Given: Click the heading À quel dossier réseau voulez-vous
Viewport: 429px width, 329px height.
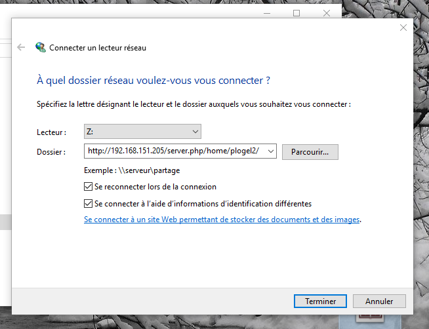Looking at the screenshot, I should [153, 81].
